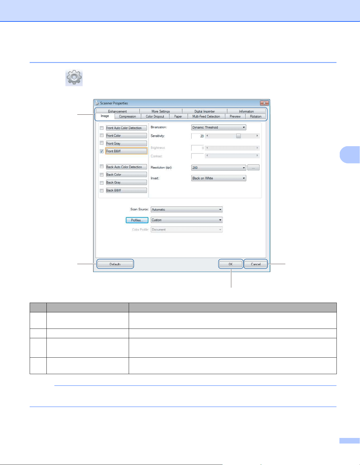The image size is (360, 465).
Task: Click the Defaults button
Action: point(115,264)
